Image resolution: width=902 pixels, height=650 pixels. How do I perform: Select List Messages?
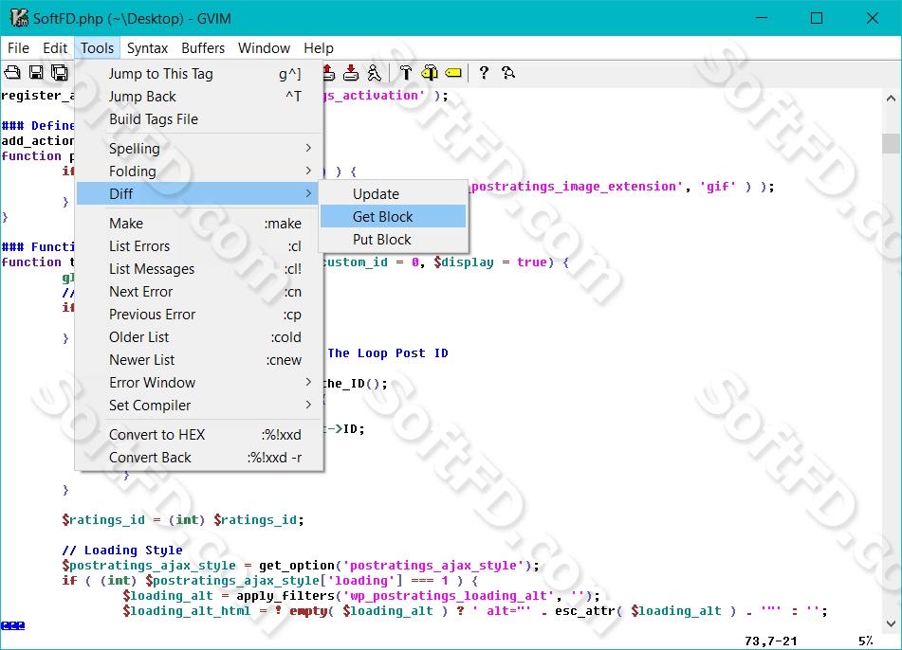click(x=199, y=269)
